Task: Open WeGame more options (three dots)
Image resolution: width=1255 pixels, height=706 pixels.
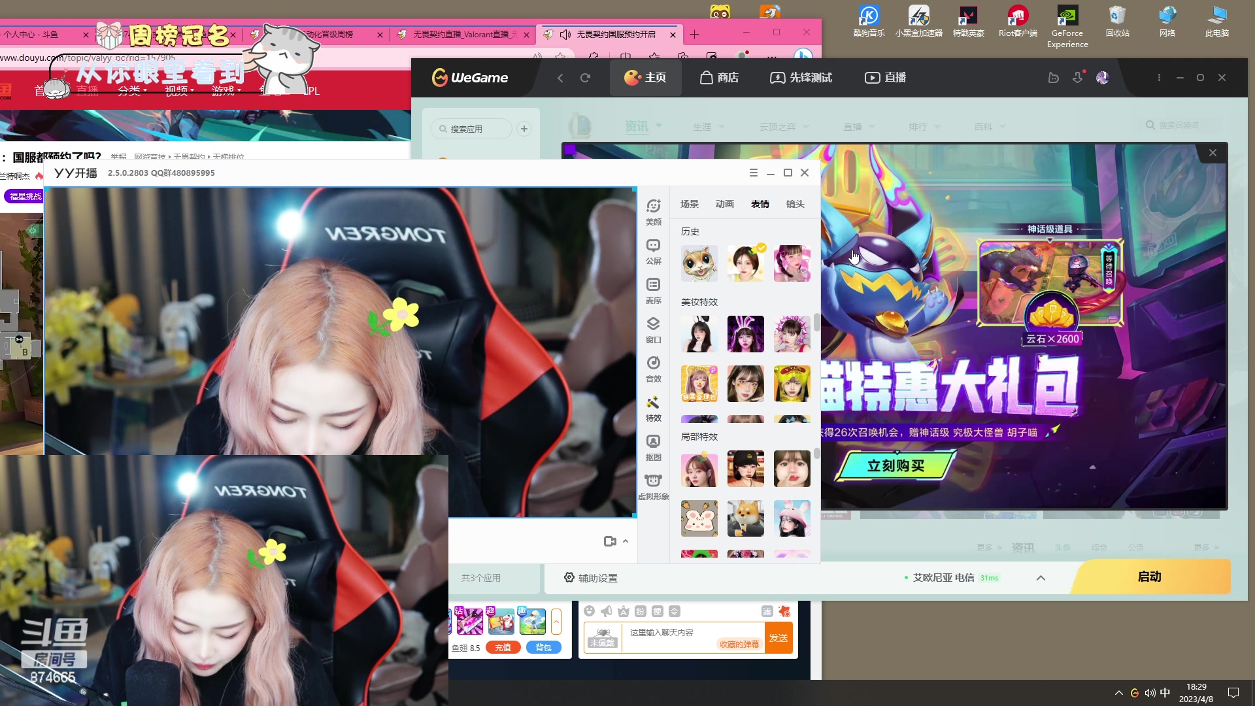Action: 1159,78
